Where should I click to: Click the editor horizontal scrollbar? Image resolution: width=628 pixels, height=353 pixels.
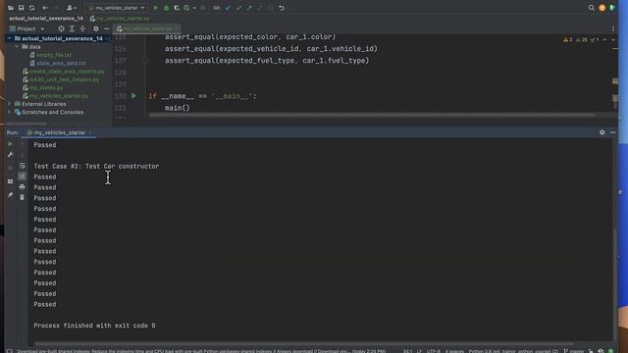pyautogui.click(x=372, y=115)
